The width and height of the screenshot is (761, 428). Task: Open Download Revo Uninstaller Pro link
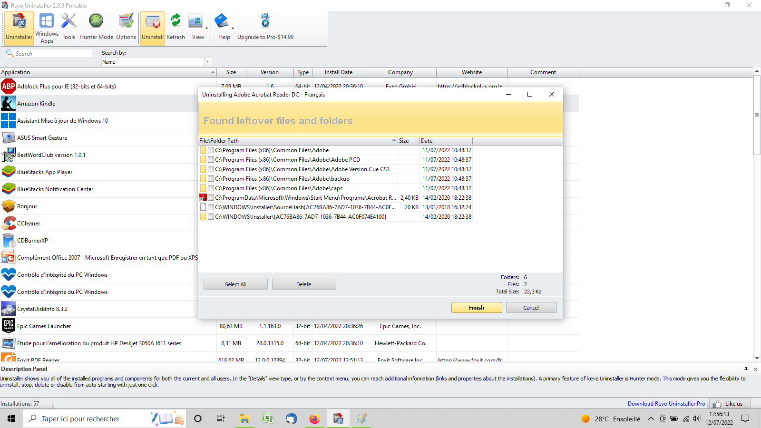pyautogui.click(x=666, y=404)
